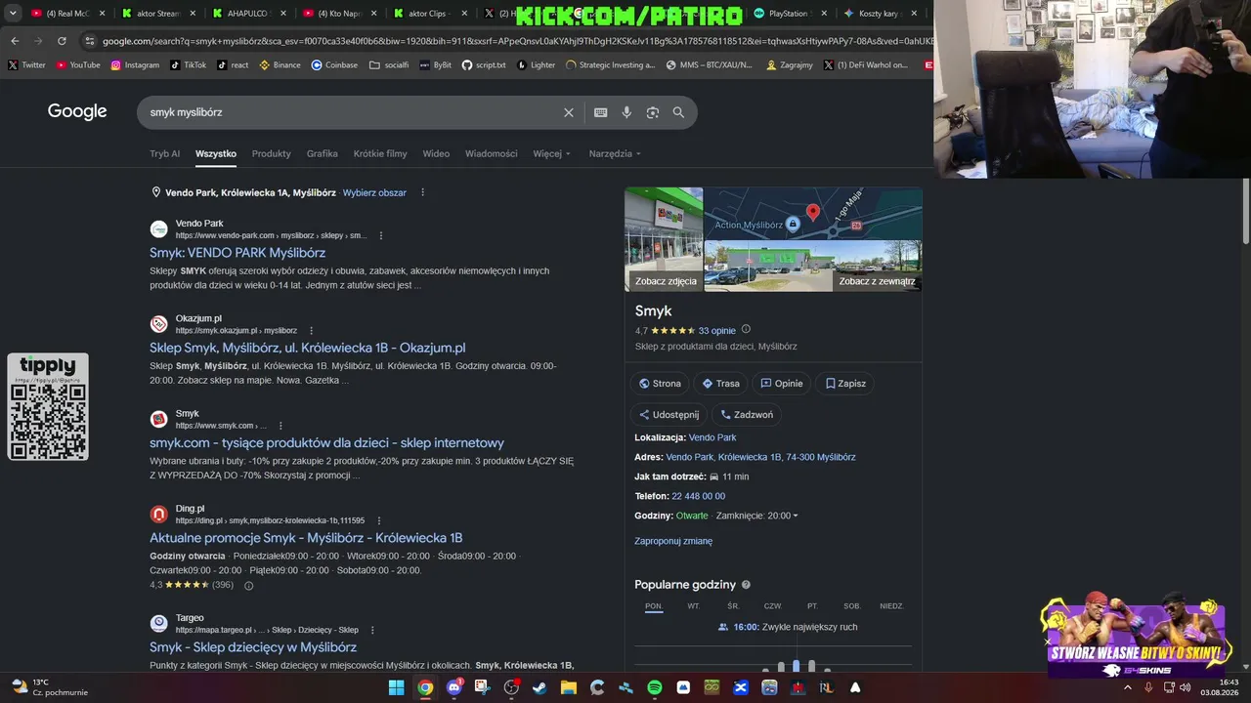Show info about the Smyk reviews rating
This screenshot has height=703, width=1251.
coord(747,330)
